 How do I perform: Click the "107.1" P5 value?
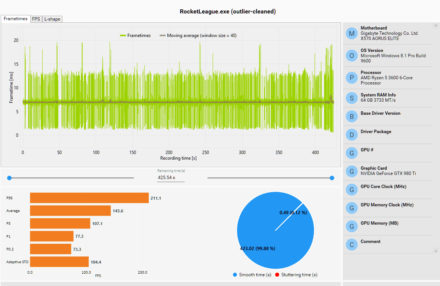tap(97, 224)
